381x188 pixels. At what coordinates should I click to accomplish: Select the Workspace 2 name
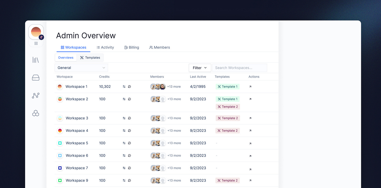tap(77, 99)
